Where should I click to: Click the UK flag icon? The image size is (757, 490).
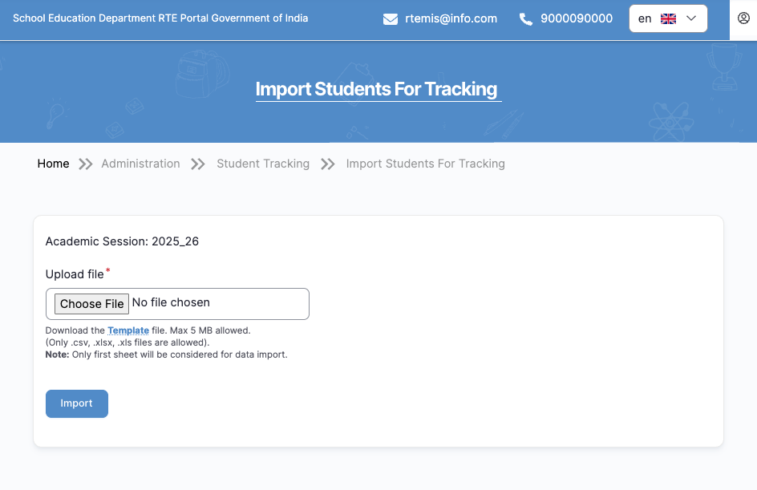(668, 18)
